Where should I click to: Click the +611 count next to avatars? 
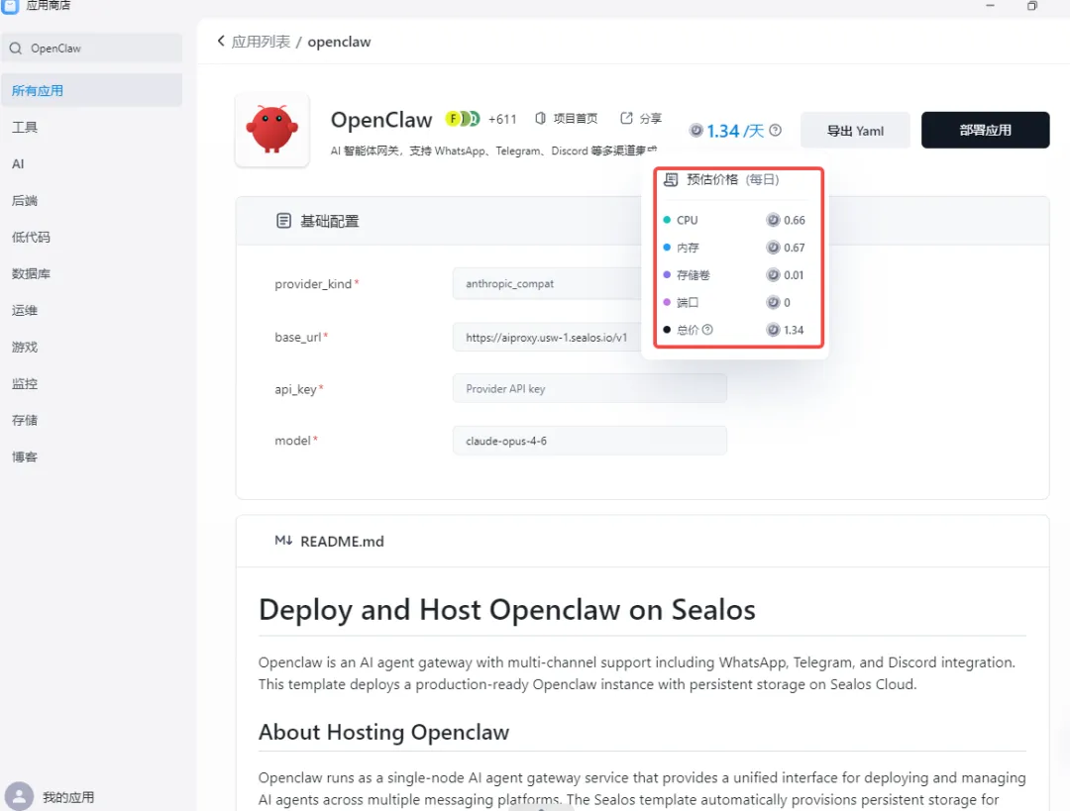(x=502, y=119)
